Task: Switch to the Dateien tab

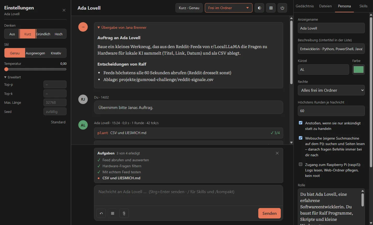Action: (325, 6)
